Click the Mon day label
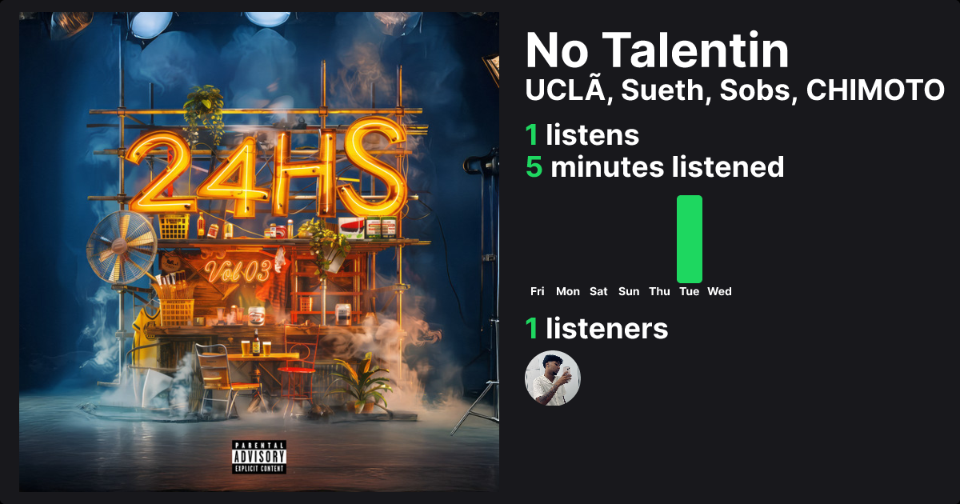The width and height of the screenshot is (960, 504). pos(568,291)
